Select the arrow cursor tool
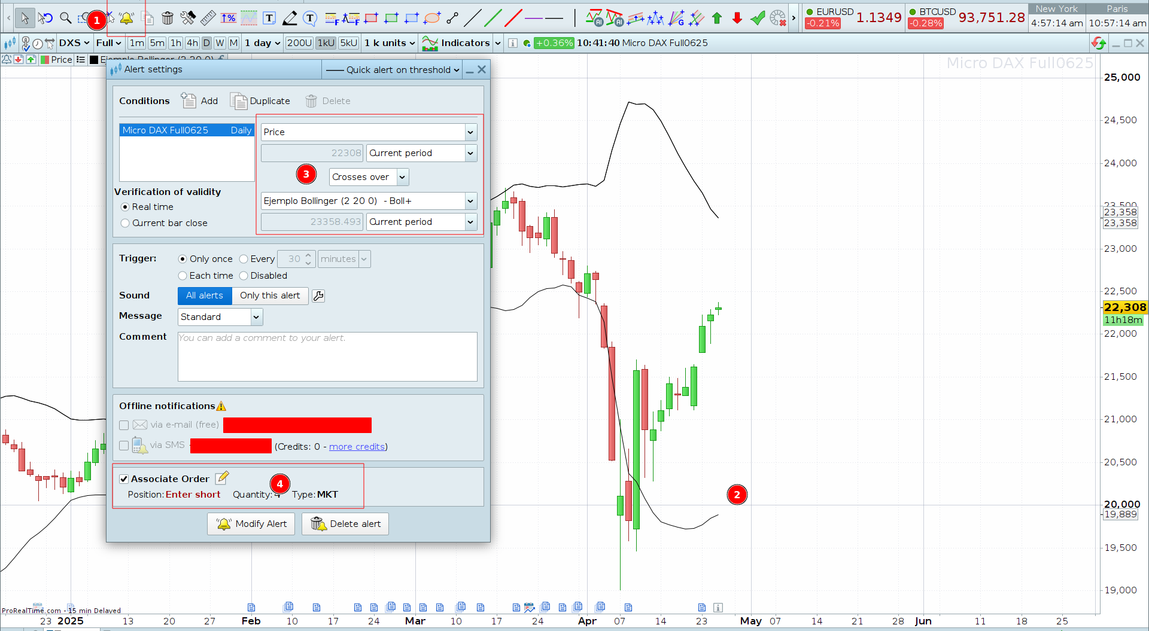Screen dimensions: 1149x631 click(x=25, y=18)
